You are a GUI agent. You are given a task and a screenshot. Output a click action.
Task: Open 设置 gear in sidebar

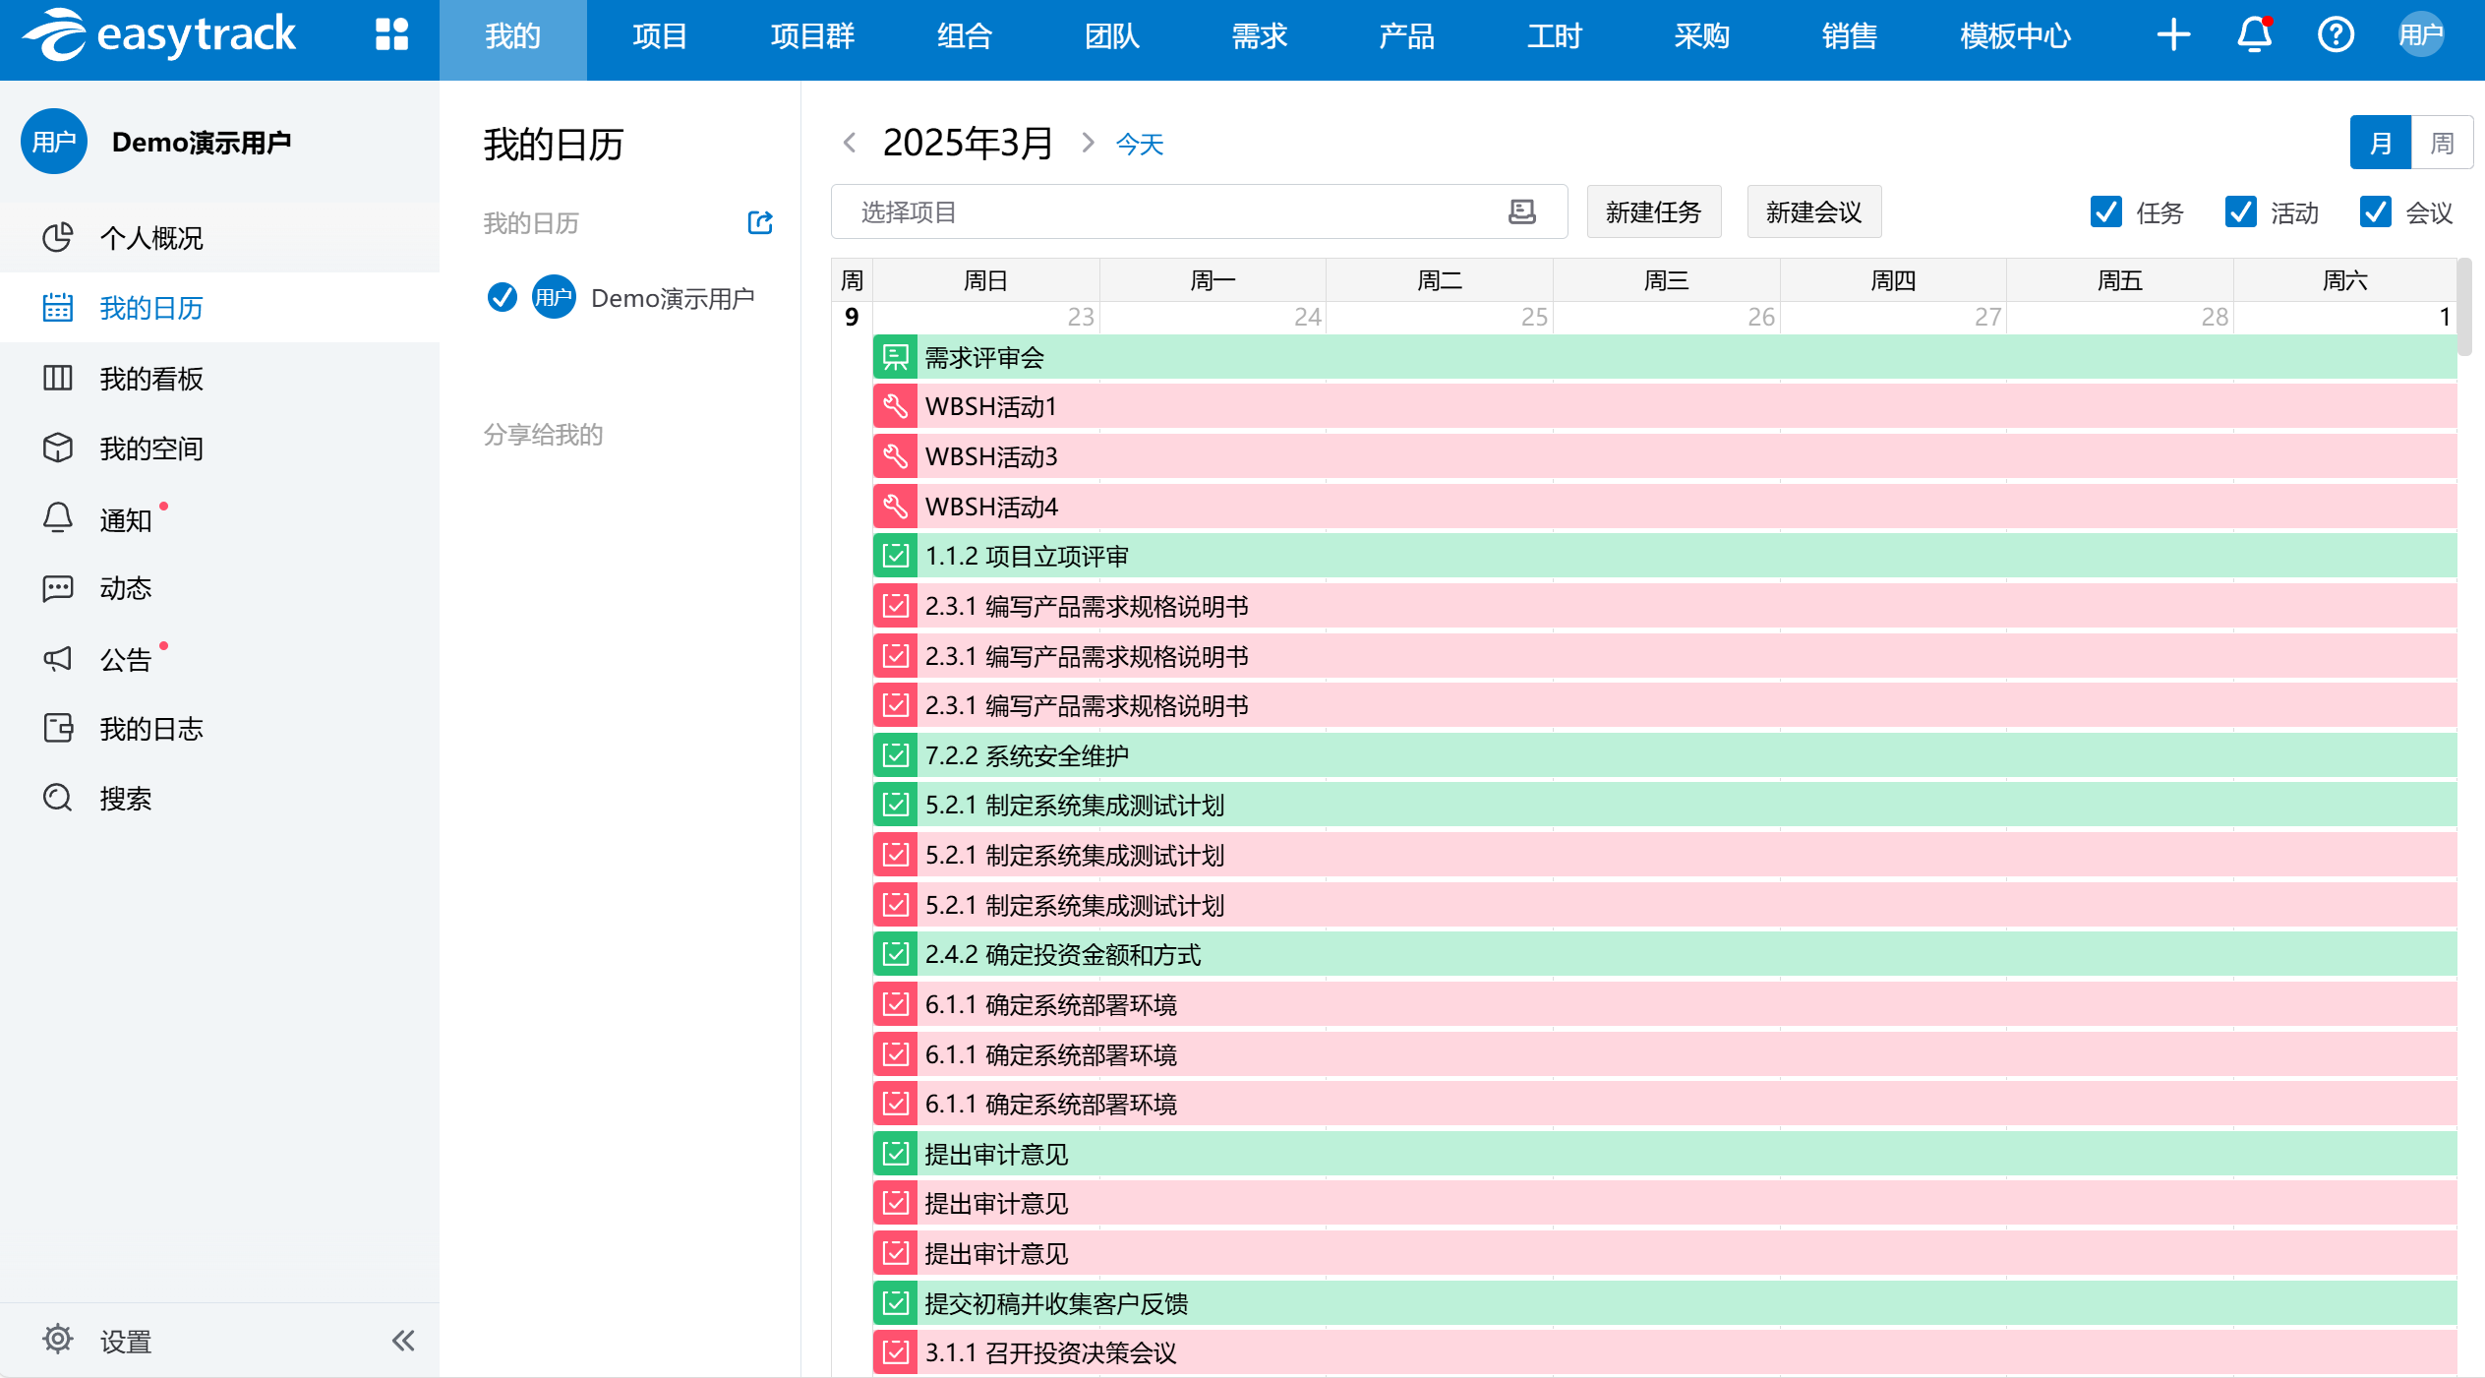[x=59, y=1341]
